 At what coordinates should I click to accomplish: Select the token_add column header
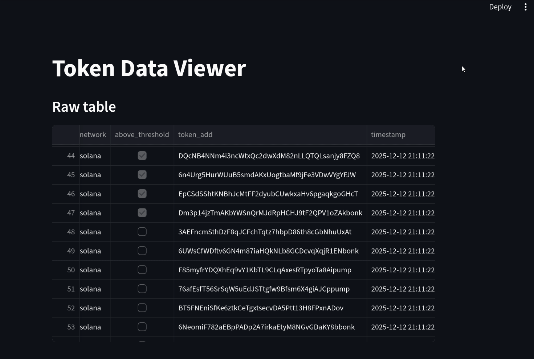(x=195, y=134)
